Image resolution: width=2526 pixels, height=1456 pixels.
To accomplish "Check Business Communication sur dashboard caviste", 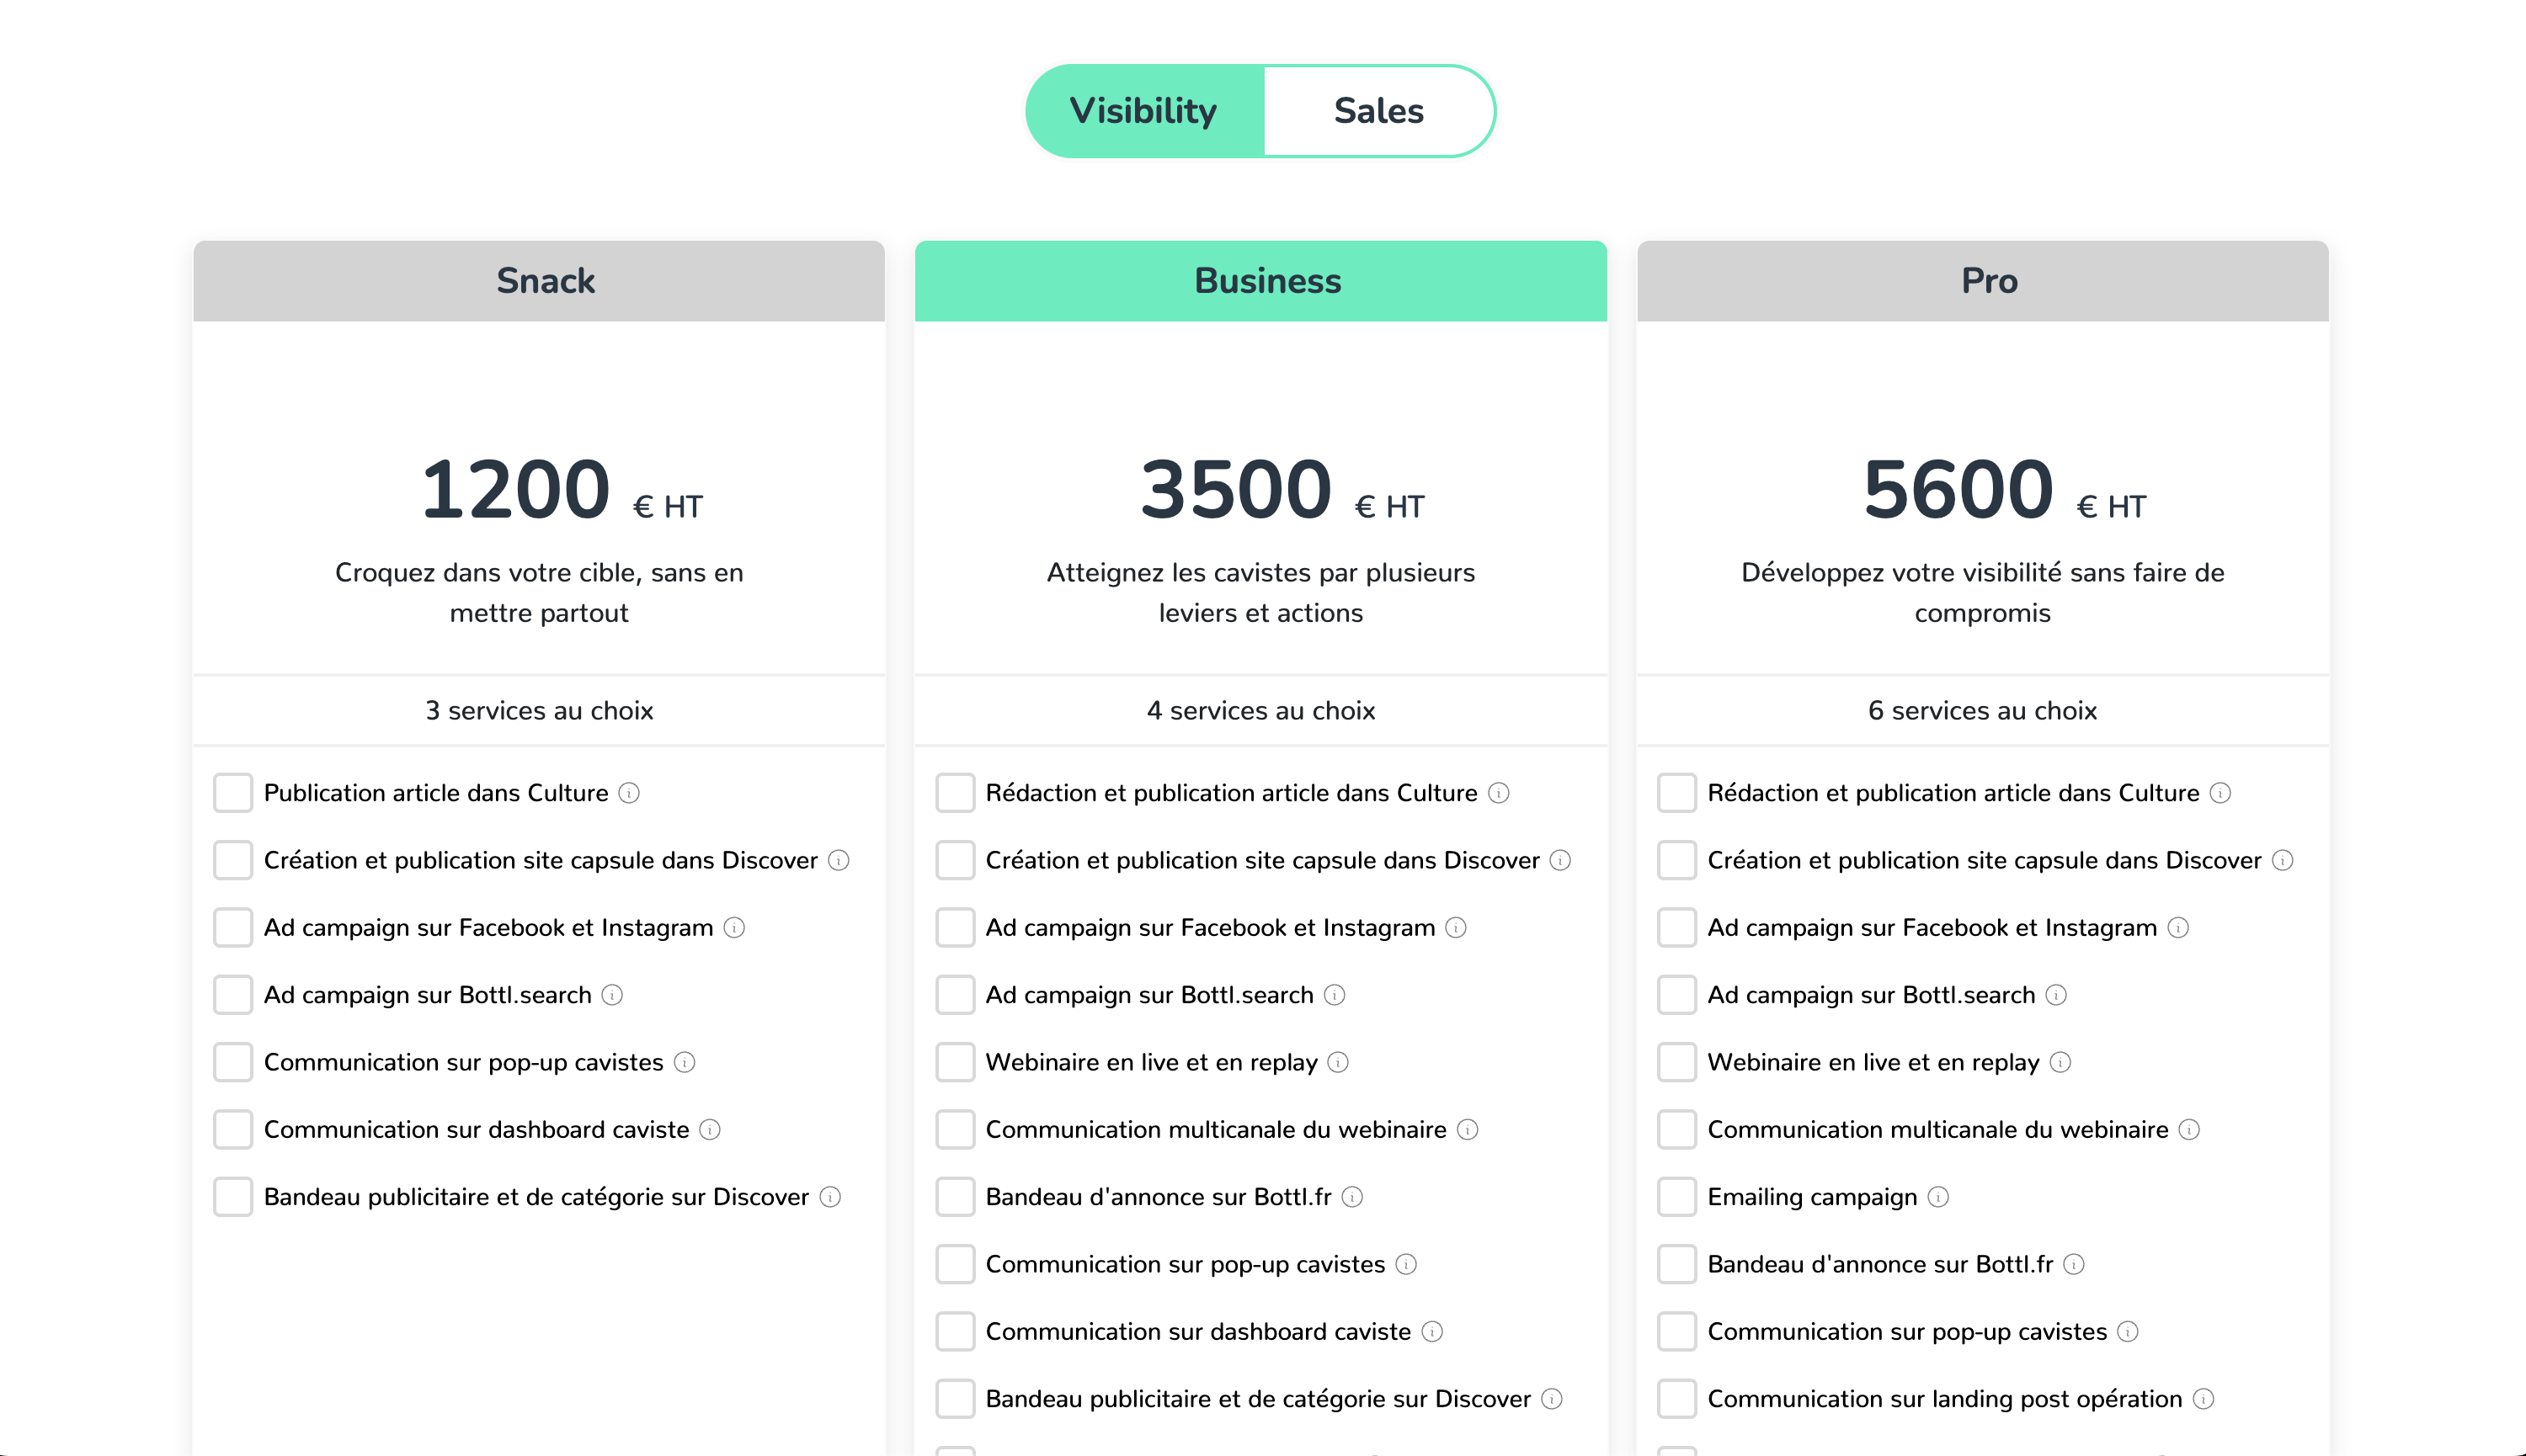I will (x=954, y=1332).
